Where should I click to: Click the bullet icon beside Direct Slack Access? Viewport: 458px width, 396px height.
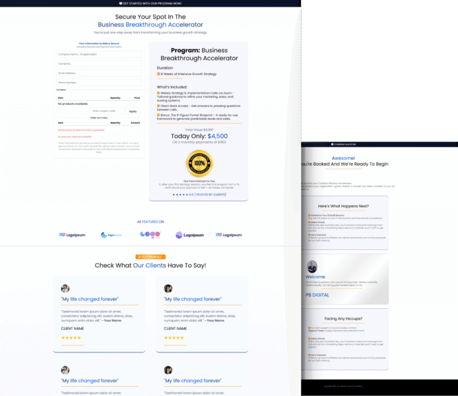click(x=158, y=106)
